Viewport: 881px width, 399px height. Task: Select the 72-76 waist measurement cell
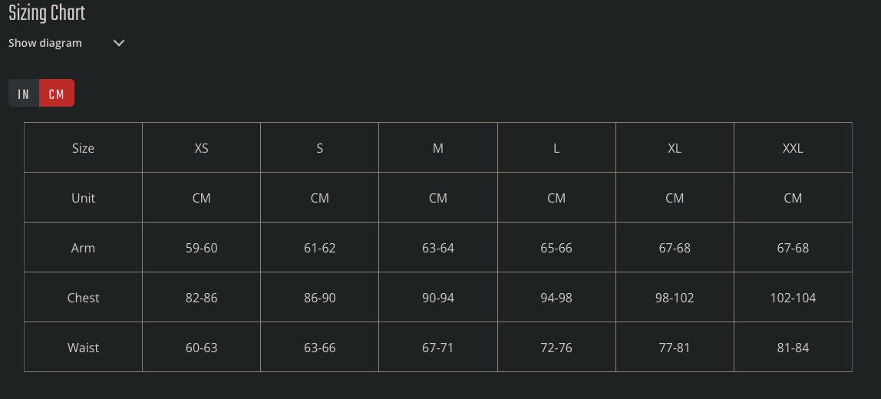coord(556,348)
